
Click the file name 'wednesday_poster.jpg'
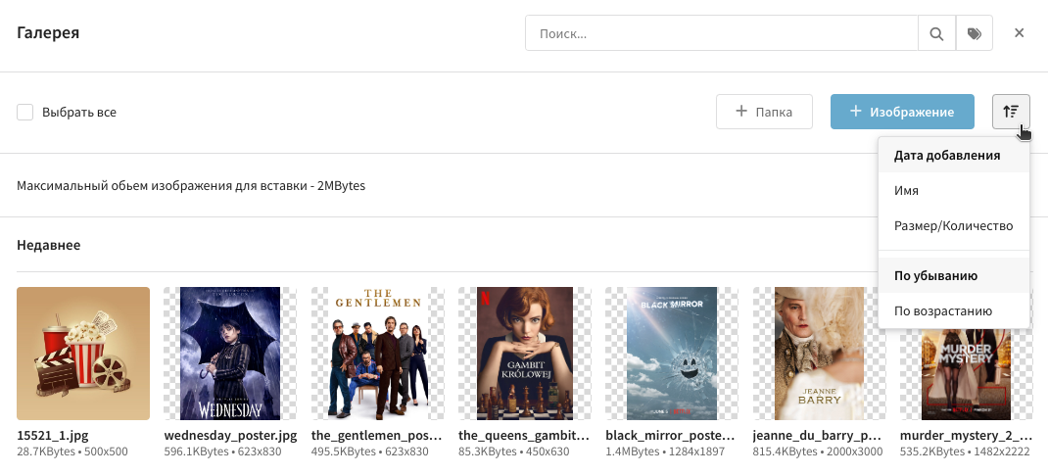230,436
